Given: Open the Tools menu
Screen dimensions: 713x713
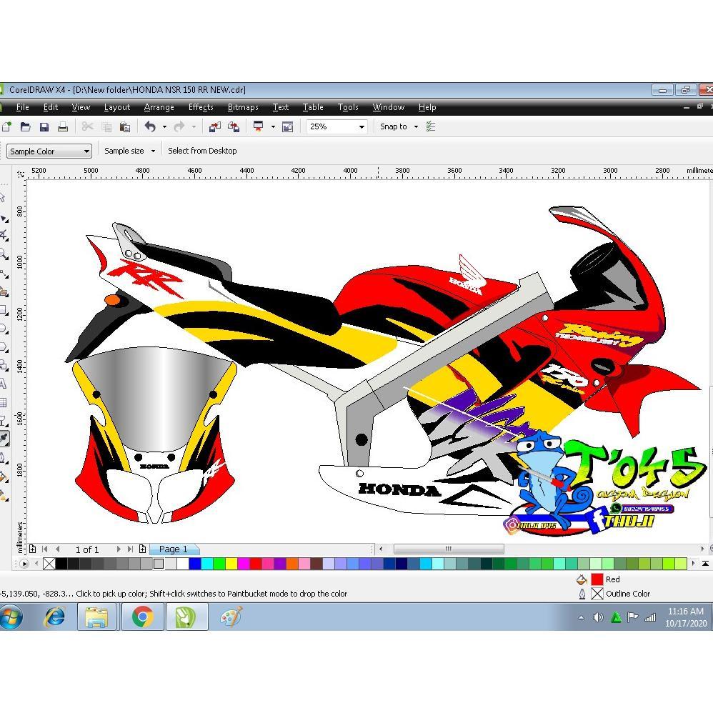Looking at the screenshot, I should coord(348,107).
